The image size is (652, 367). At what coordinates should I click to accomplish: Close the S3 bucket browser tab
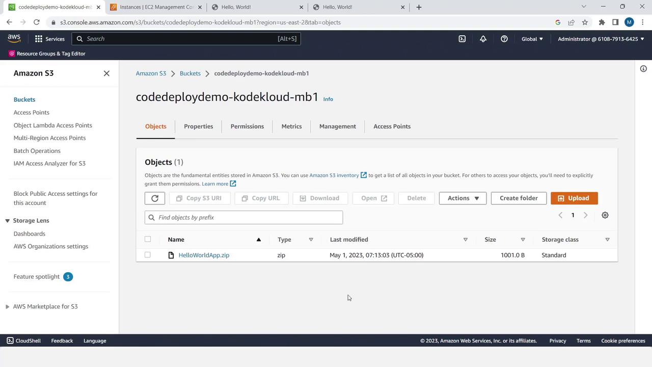[98, 7]
